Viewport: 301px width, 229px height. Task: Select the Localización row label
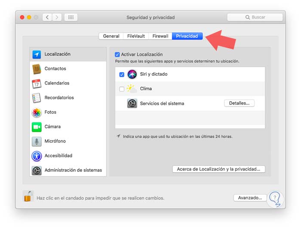click(x=58, y=54)
